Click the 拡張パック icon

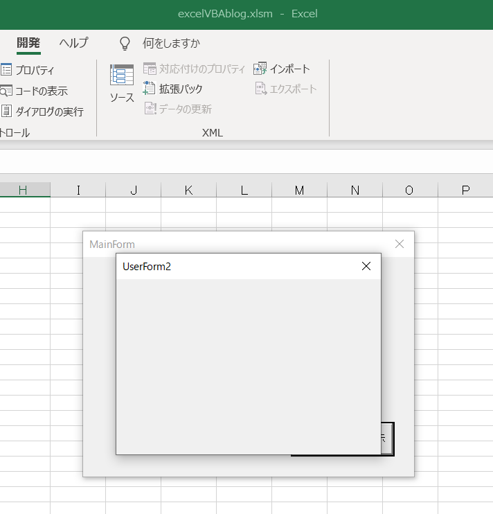(x=149, y=89)
